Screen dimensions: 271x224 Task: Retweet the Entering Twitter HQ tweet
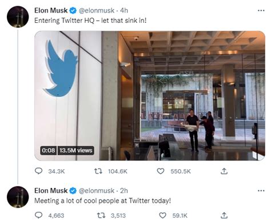click(98, 171)
